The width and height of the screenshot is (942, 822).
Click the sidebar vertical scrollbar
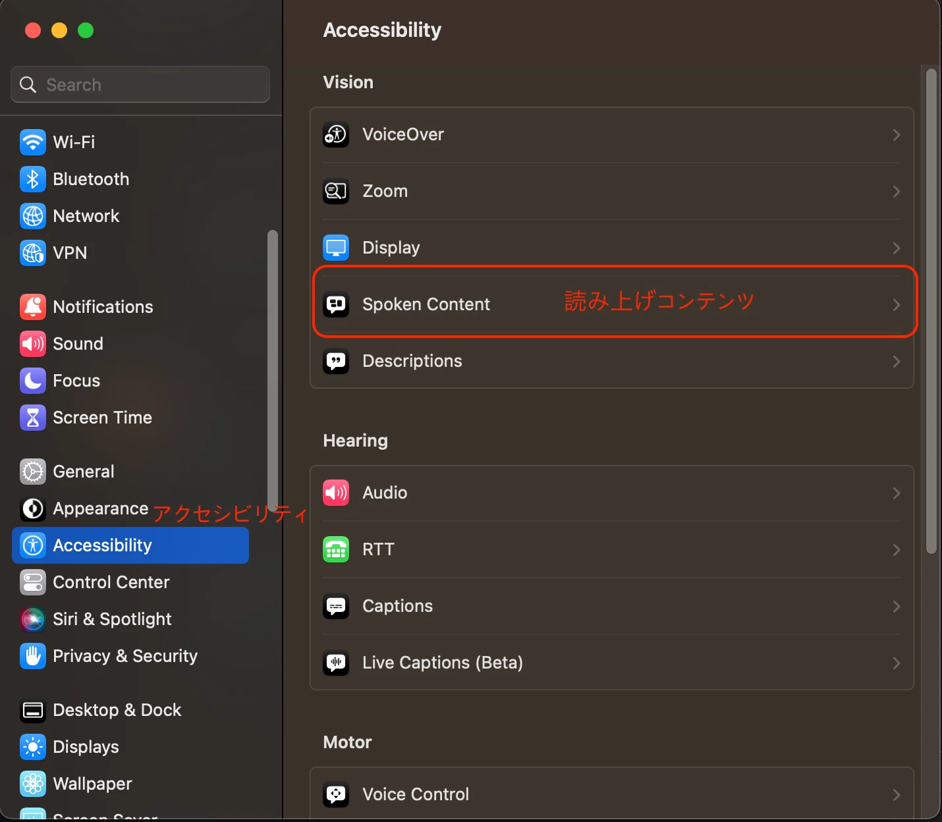tap(273, 371)
